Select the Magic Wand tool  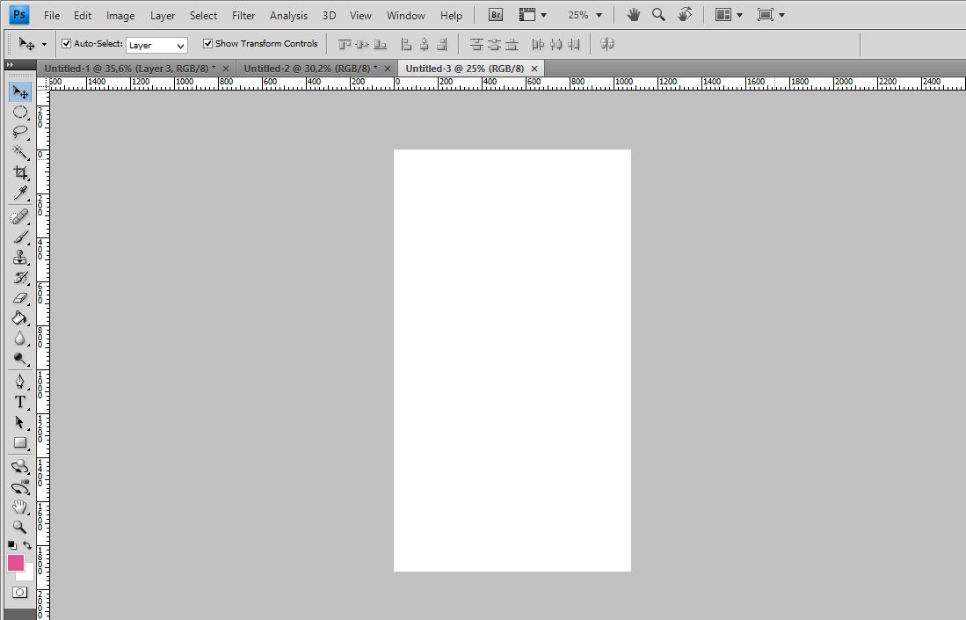(x=20, y=152)
